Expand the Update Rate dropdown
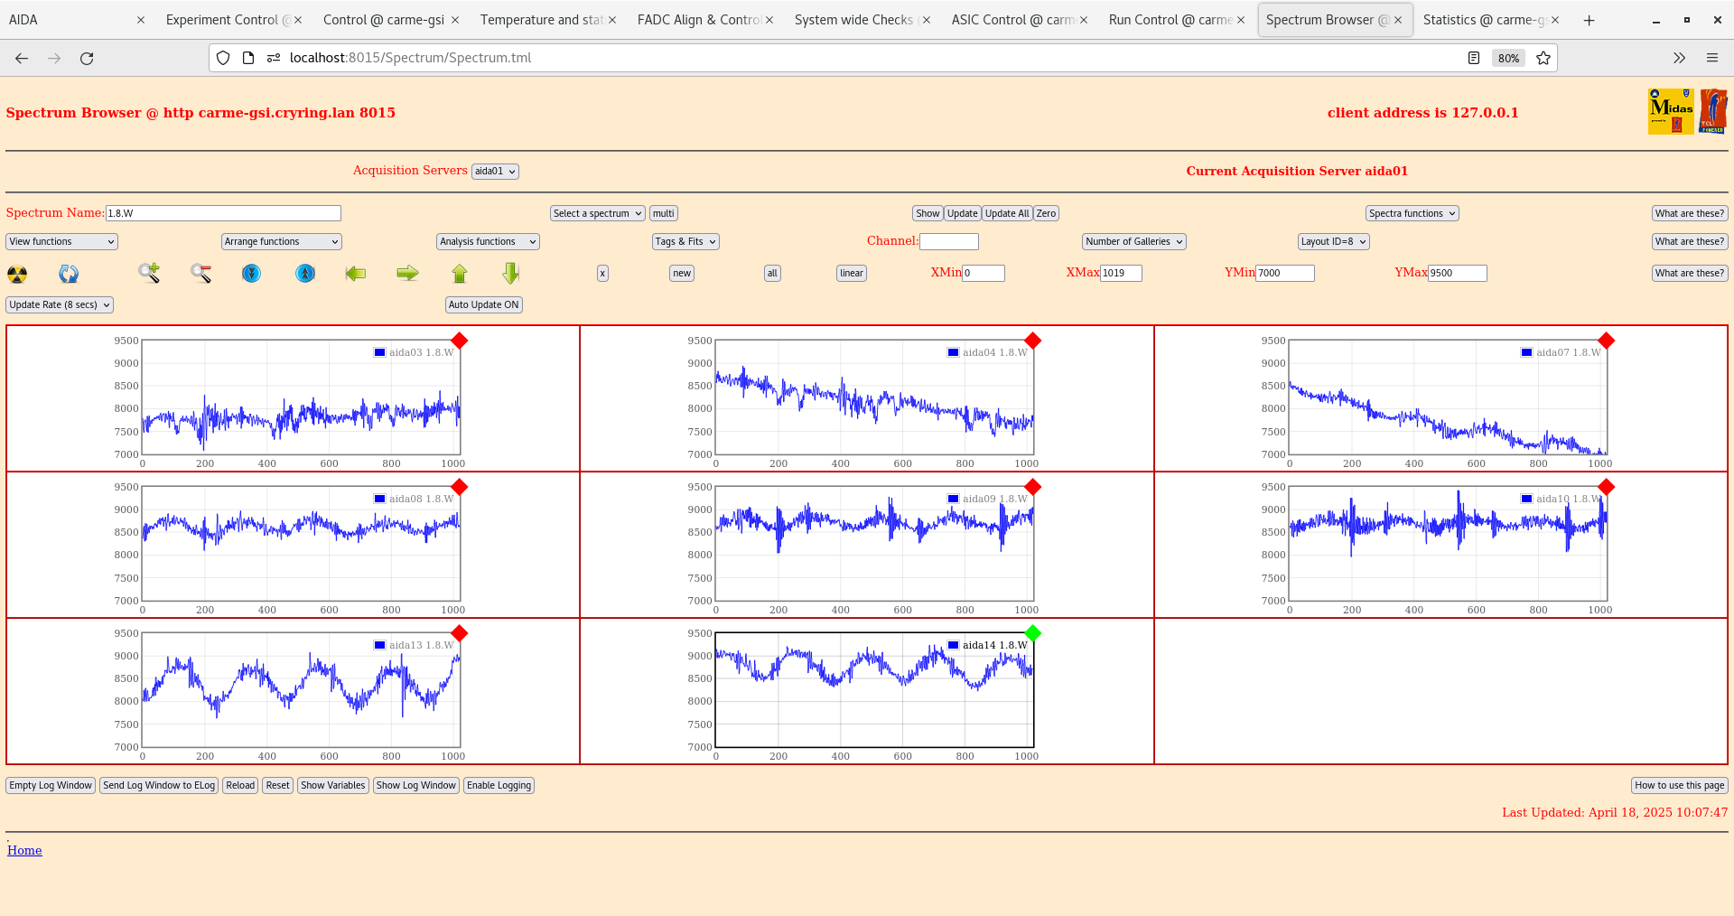 tap(60, 304)
